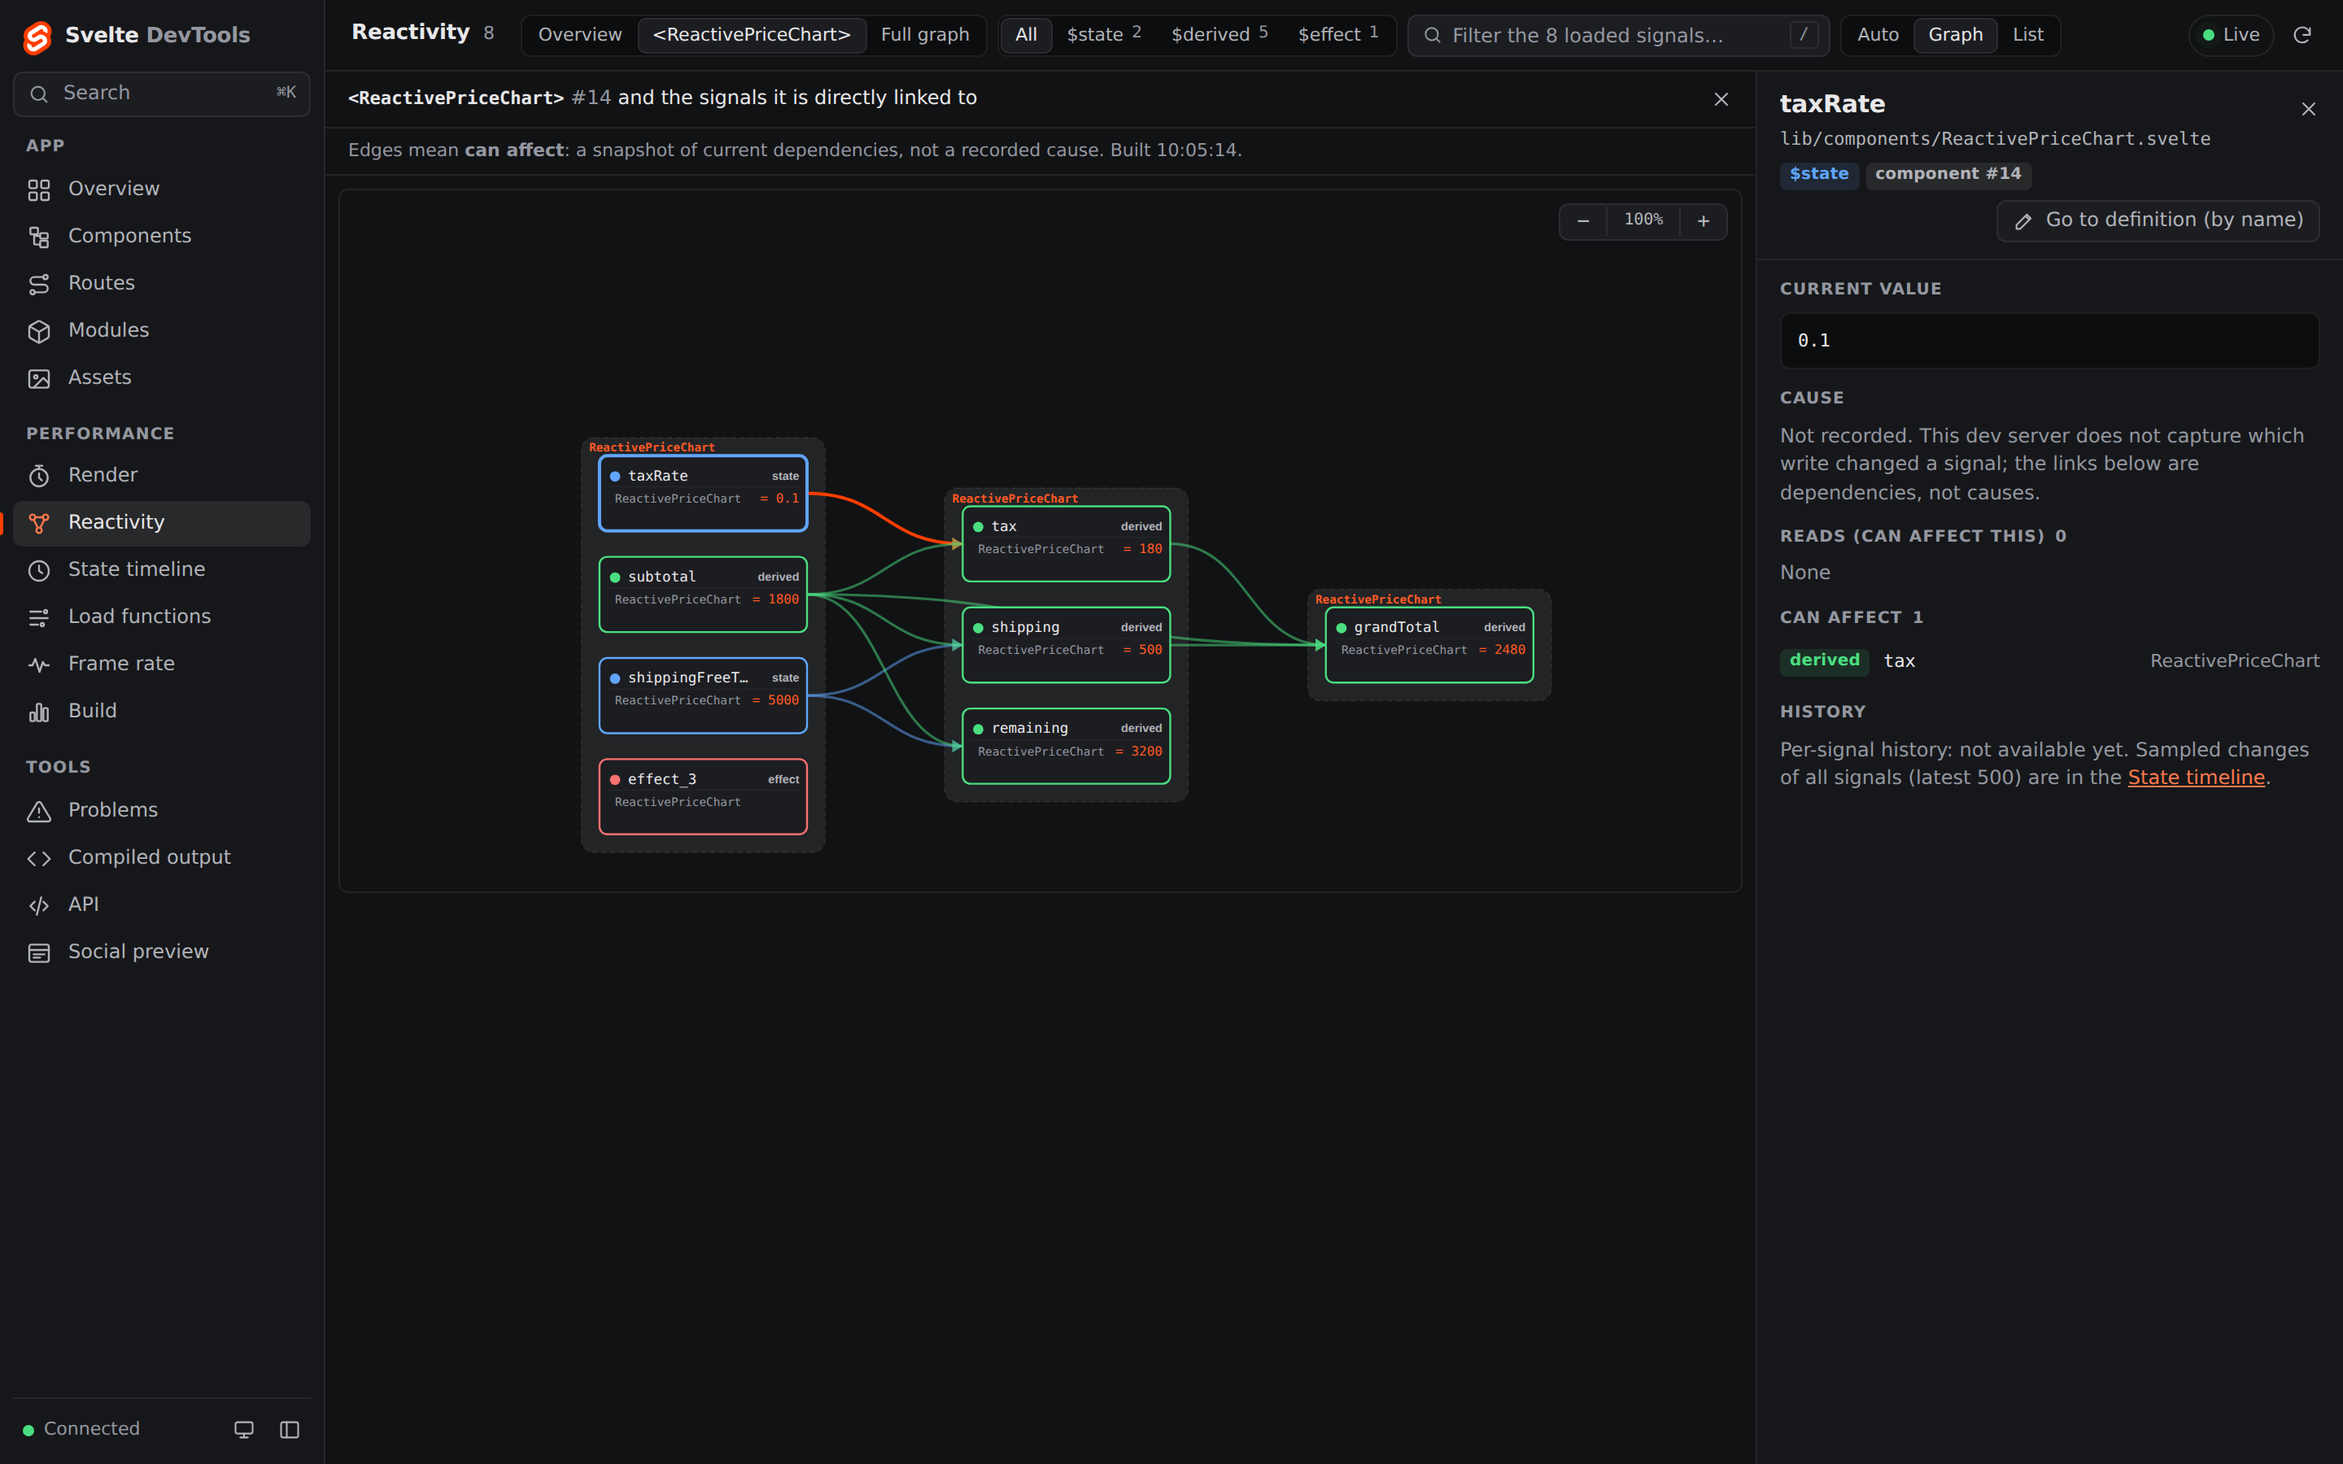2343x1464 pixels.
Task: Zoom out the graph with minus button
Action: coord(1583,220)
